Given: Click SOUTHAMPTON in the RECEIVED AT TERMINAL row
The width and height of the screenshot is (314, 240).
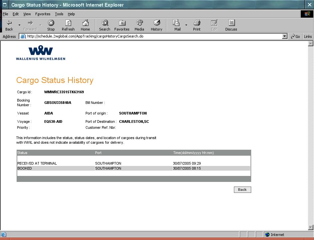Looking at the screenshot, I should pos(108,163).
